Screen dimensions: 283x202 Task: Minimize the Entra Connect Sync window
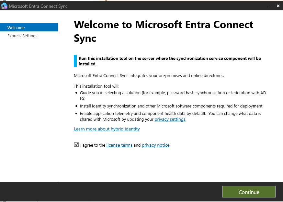pyautogui.click(x=269, y=6)
